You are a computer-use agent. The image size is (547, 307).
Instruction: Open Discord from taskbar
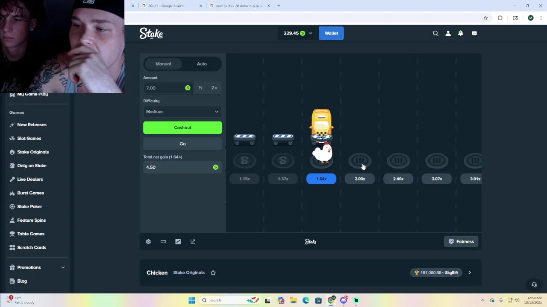(344, 300)
